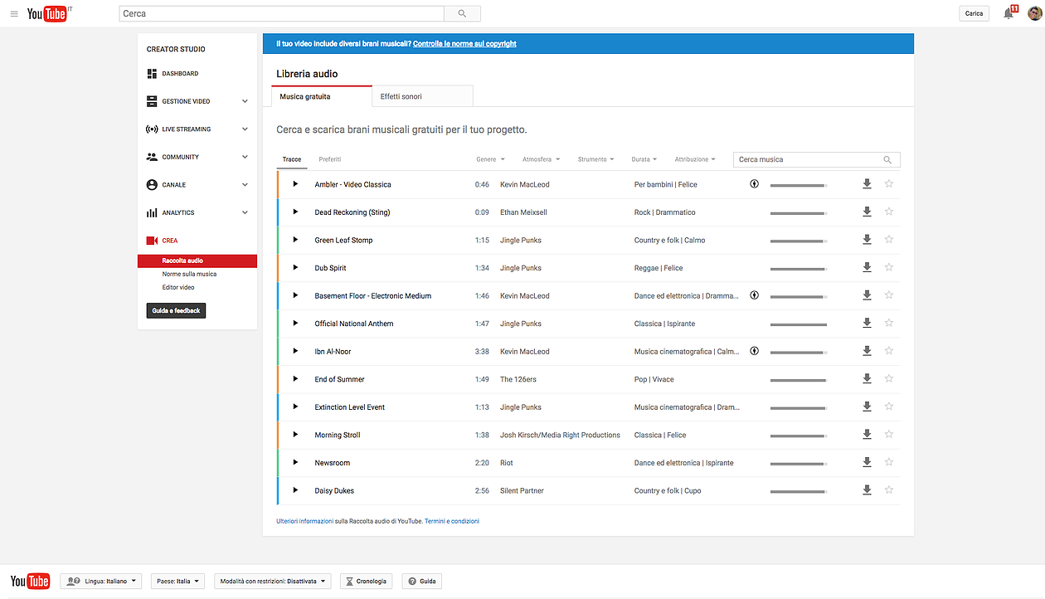Open the hamburger guide menu
Viewport: 1045px width, 599px height.
[x=14, y=14]
